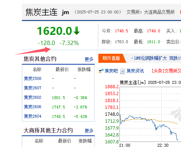View the 焦炭2606 contract
Image resolution: width=181 pixels, height=147 pixels.
32,107
